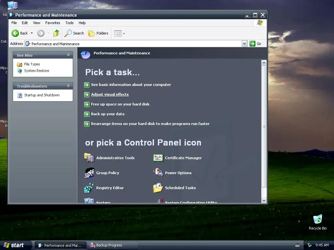The height and width of the screenshot is (250, 334).
Task: Open the Views icon in toolbar
Action: 118,34
